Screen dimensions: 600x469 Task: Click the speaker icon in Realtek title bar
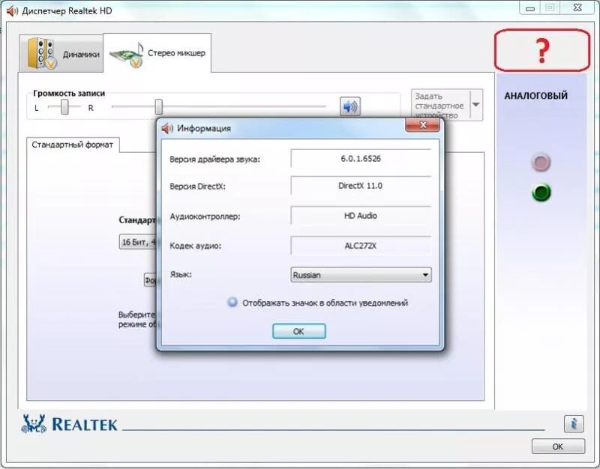tap(12, 11)
